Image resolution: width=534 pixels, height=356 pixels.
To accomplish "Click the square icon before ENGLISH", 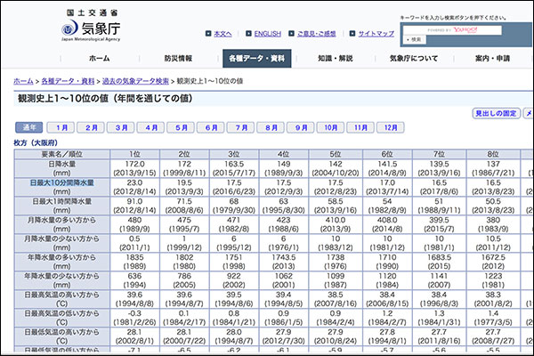I will tap(248, 34).
